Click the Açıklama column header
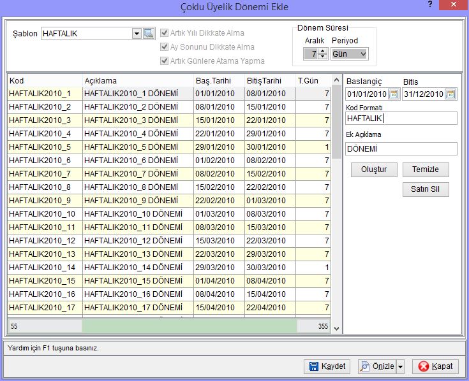Screen dimensions: 469x381 click(x=138, y=81)
